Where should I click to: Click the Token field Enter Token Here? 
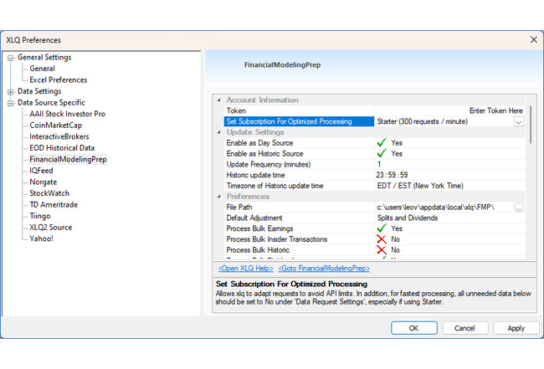[449, 111]
